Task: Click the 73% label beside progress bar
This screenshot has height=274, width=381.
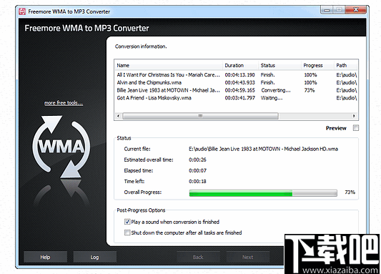Action: click(350, 192)
